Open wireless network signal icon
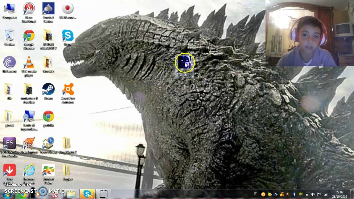354x199 pixels. coord(326,194)
